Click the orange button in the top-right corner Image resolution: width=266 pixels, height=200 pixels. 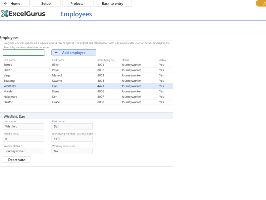(261, 3)
